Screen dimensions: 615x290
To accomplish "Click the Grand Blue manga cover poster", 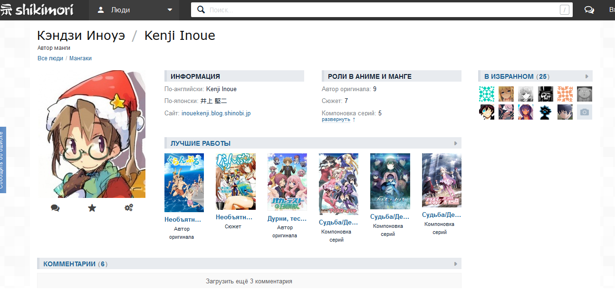I will point(236,181).
